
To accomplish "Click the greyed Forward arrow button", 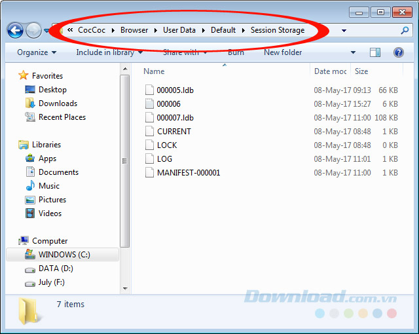I will tap(33, 31).
